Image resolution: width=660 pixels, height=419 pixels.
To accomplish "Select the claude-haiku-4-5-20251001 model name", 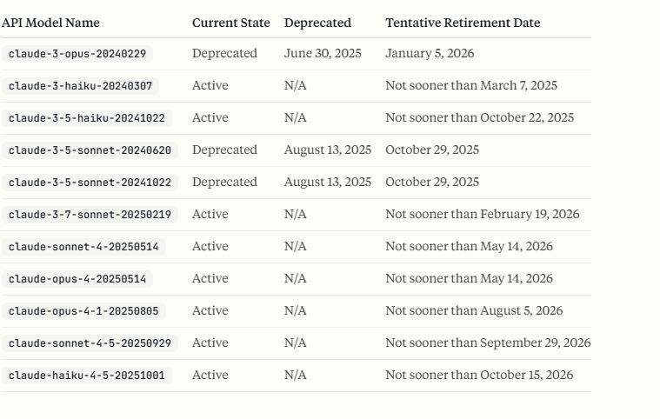I will 86,376.
